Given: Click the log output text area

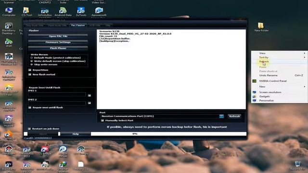Looking at the screenshot, I should point(171,69).
